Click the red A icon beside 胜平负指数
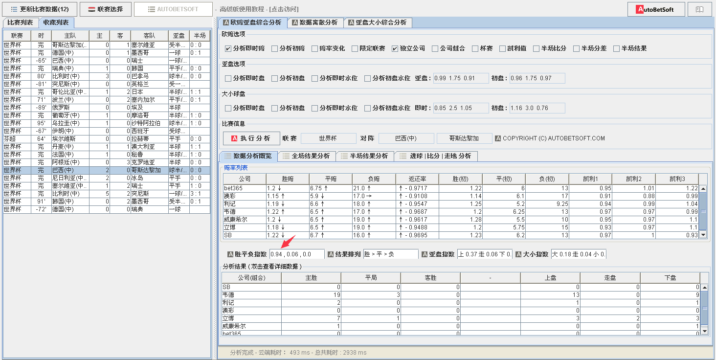This screenshot has width=716, height=360. tap(230, 254)
